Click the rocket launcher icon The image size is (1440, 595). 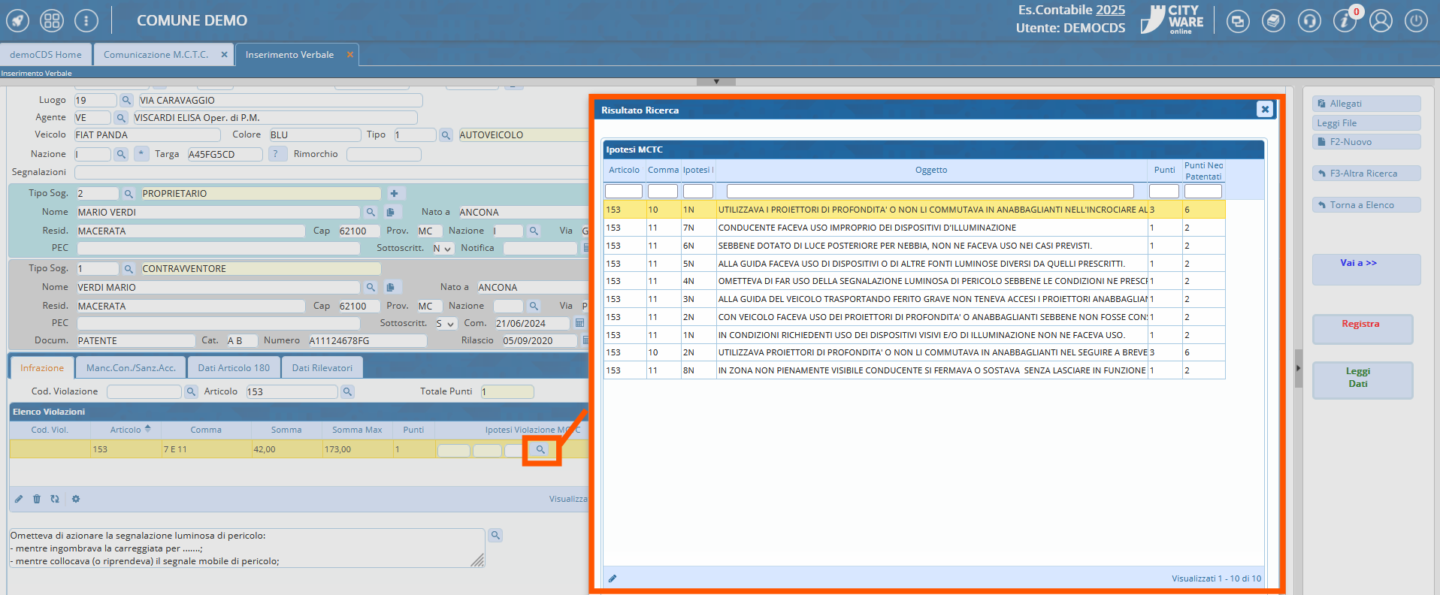pos(18,20)
